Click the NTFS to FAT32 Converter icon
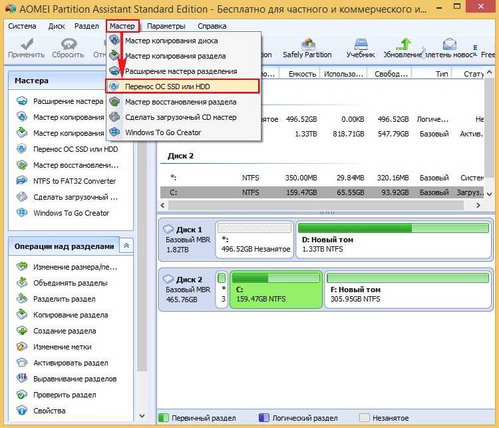The height and width of the screenshot is (428, 499). [22, 181]
